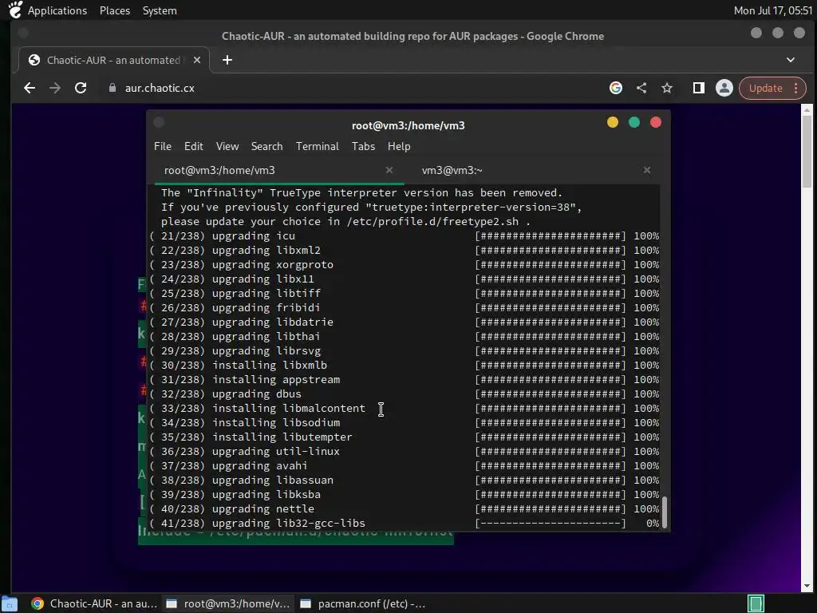
Task: Show desktop icon in taskbar
Action: click(x=9, y=603)
